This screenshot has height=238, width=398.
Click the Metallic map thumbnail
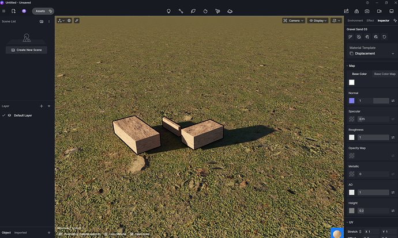(x=351, y=174)
